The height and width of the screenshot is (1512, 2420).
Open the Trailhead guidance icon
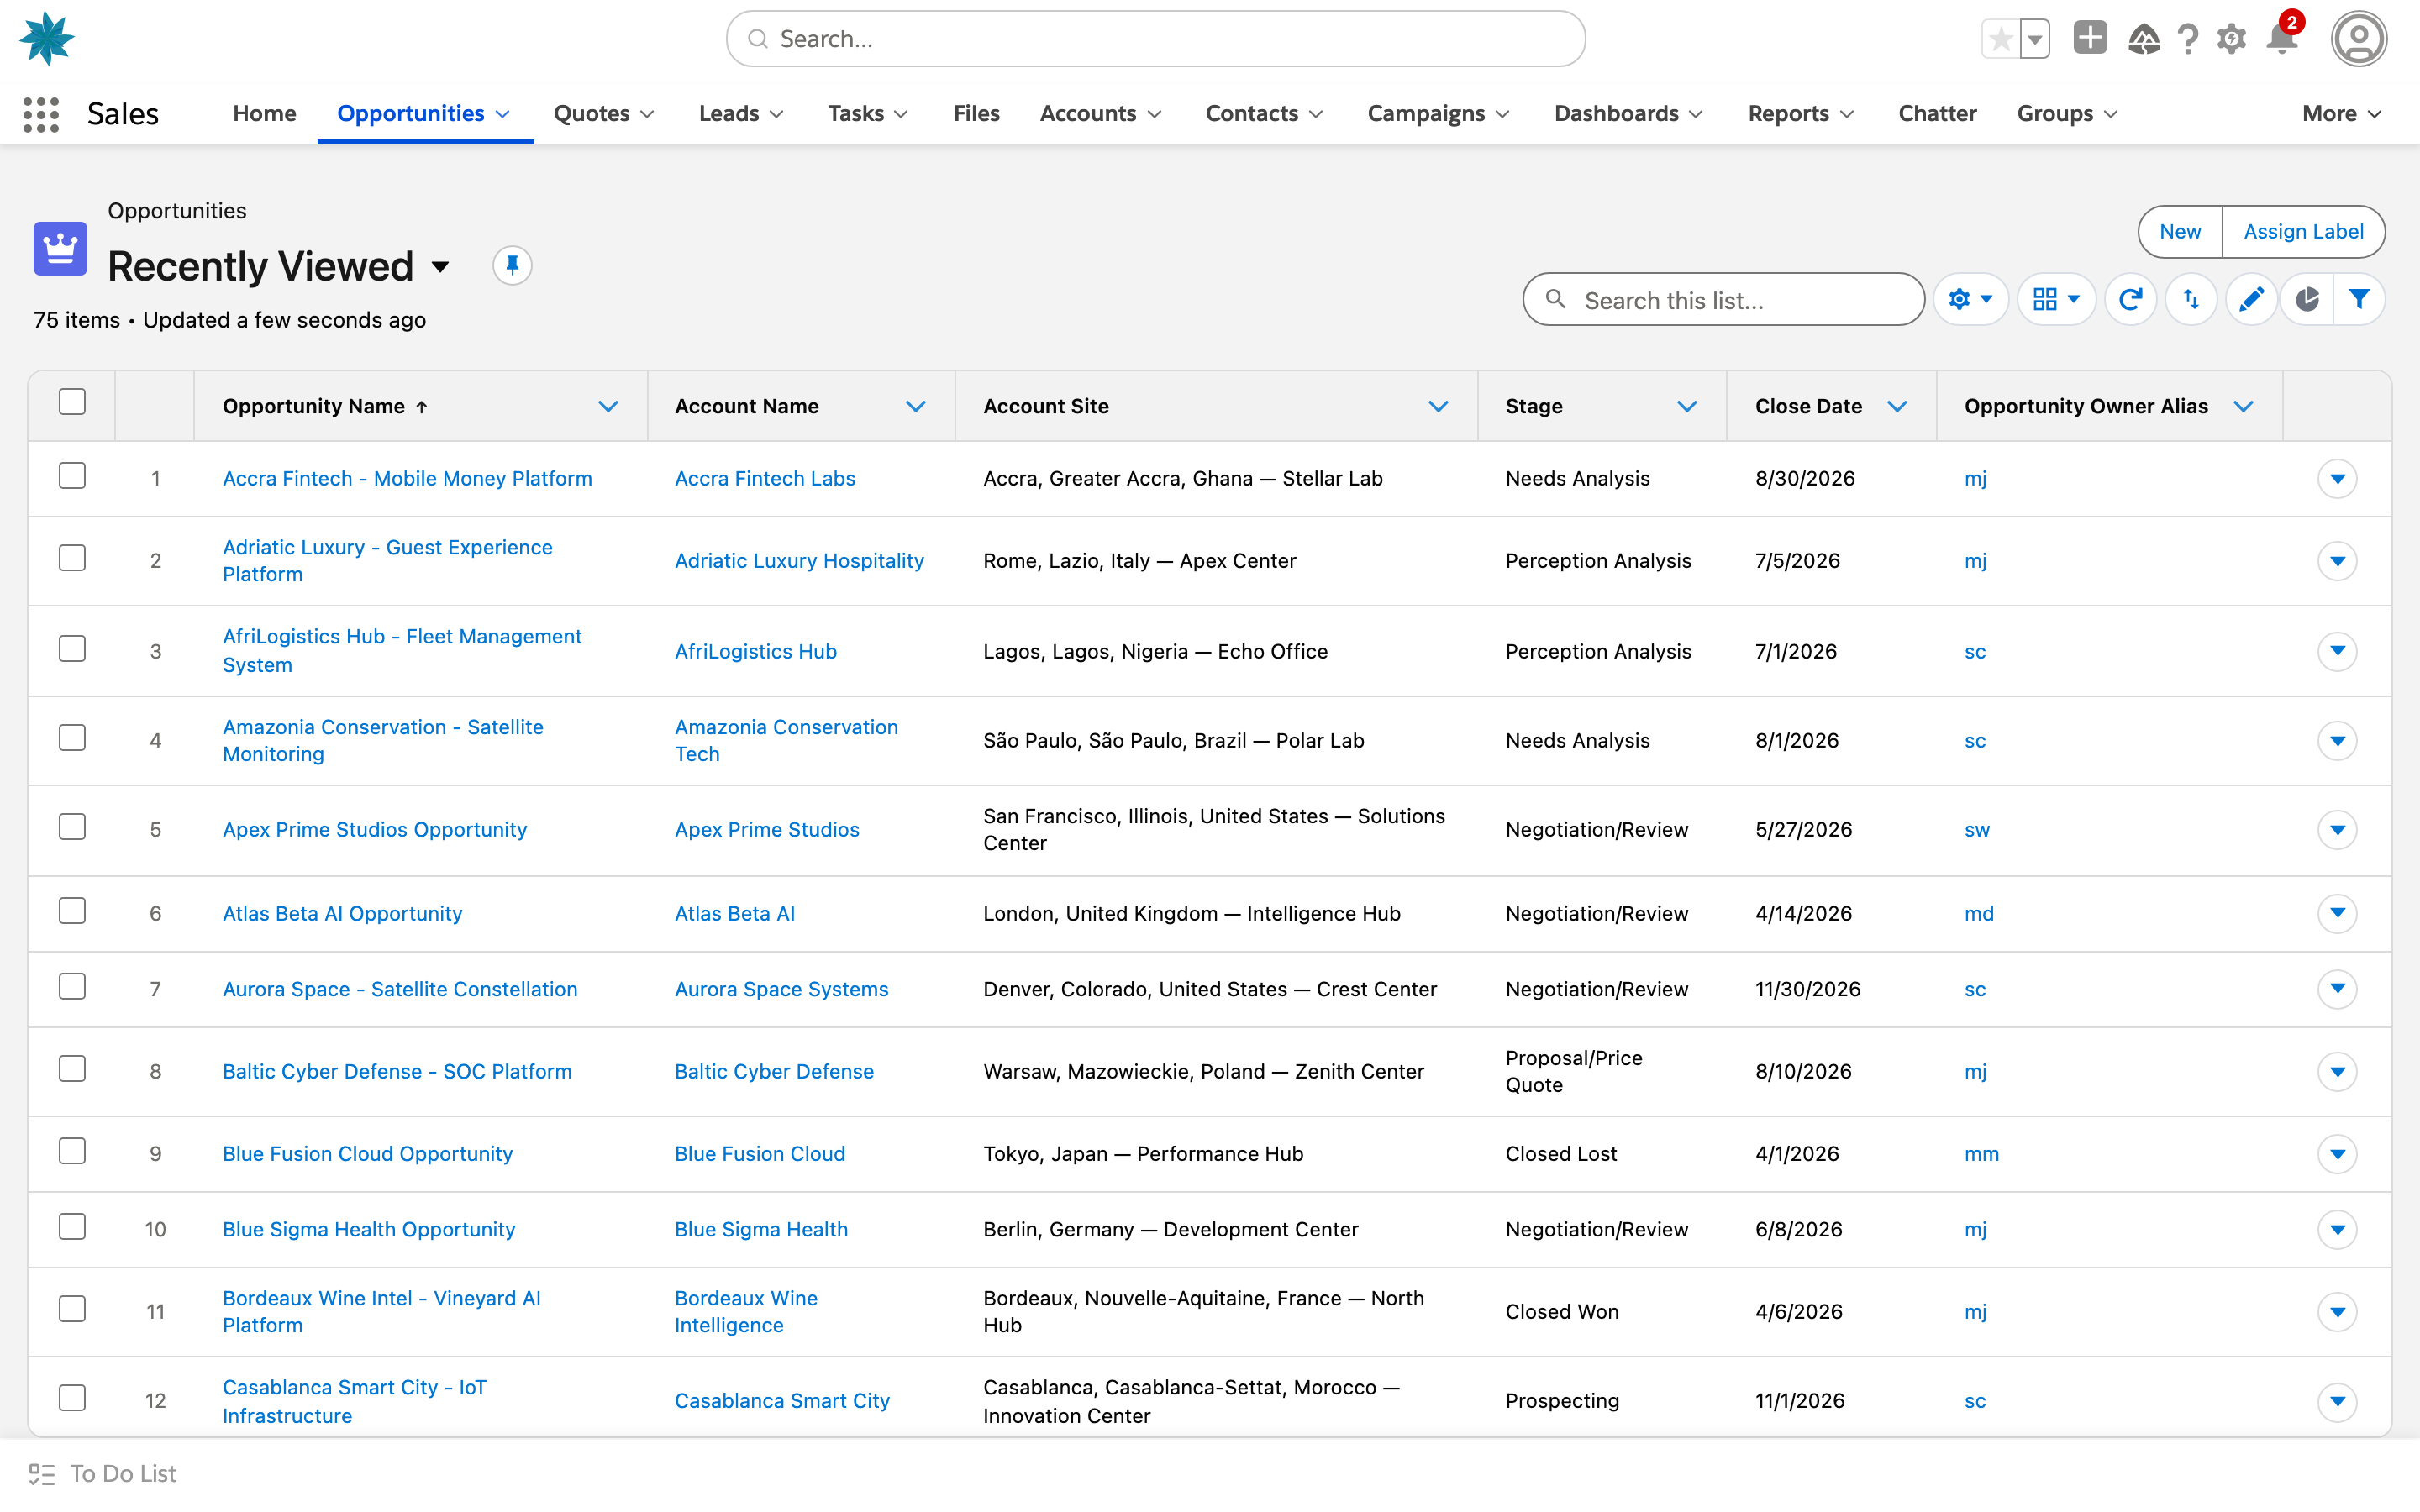click(x=2143, y=39)
